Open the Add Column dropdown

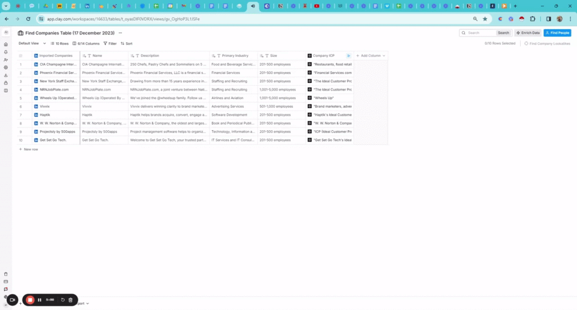(371, 56)
